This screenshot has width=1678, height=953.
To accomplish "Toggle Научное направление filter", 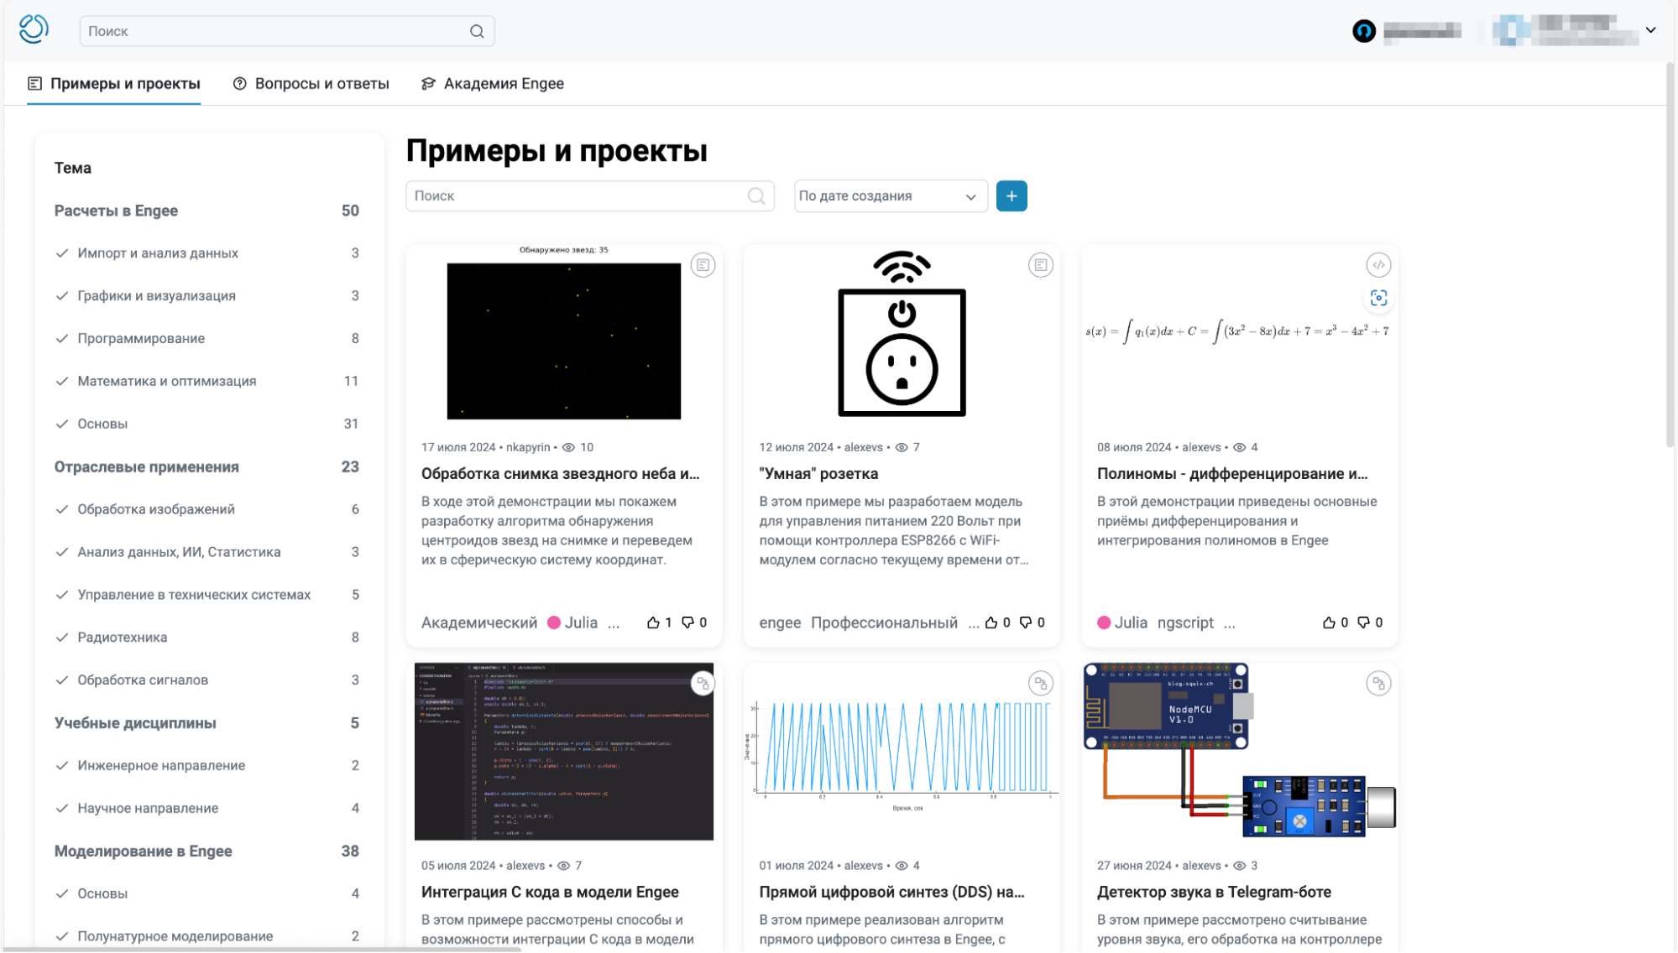I will [x=206, y=809].
